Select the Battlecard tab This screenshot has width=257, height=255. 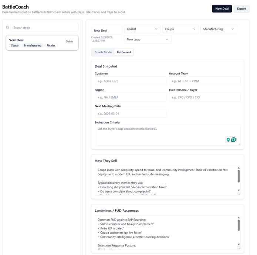coord(124,52)
